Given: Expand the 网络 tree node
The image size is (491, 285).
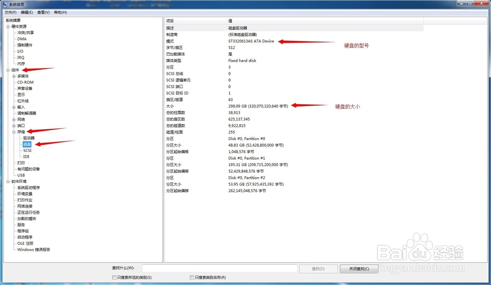Looking at the screenshot, I should click(14, 119).
